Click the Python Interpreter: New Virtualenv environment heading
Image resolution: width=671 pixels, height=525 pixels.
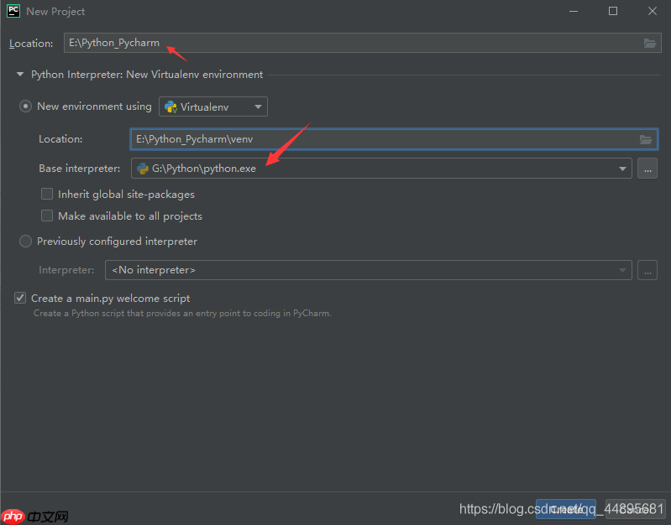point(147,75)
